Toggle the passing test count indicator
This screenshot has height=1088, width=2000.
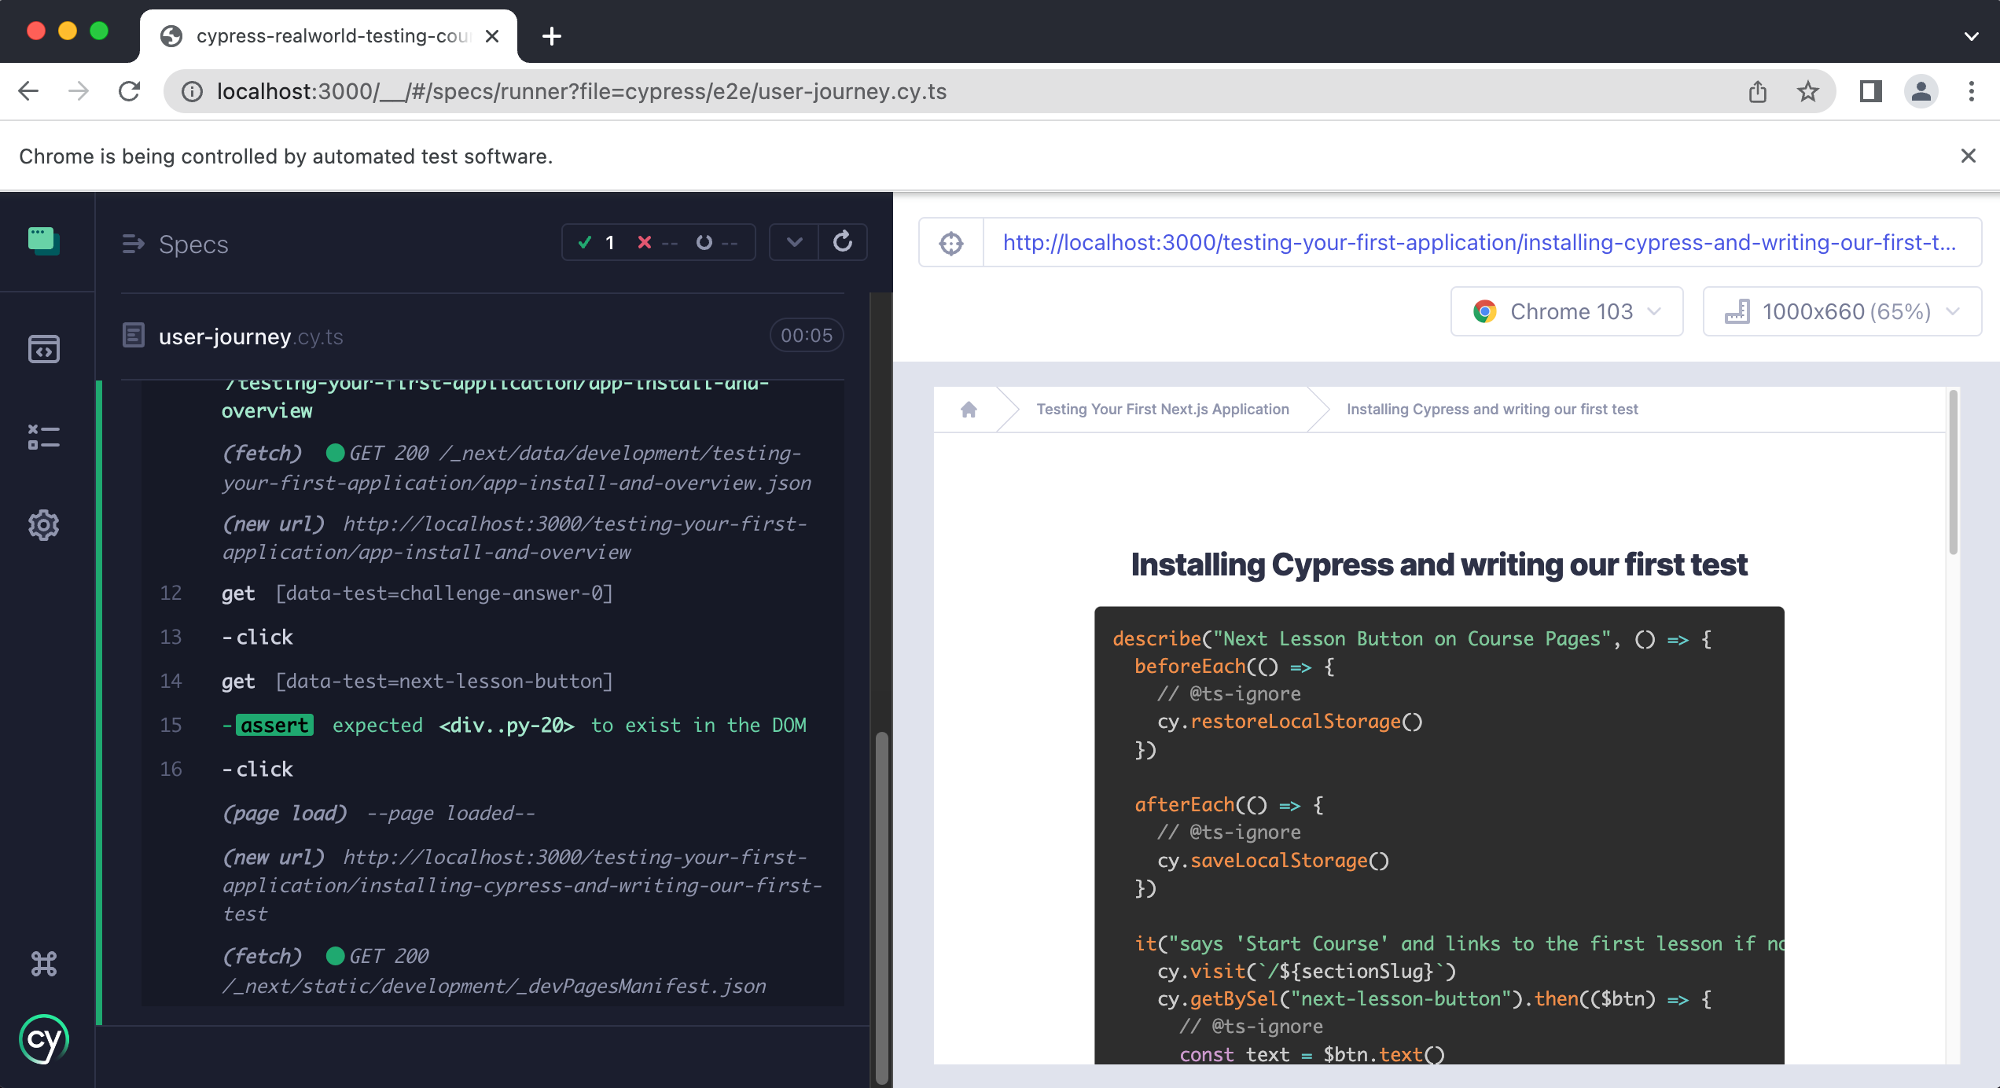599,244
